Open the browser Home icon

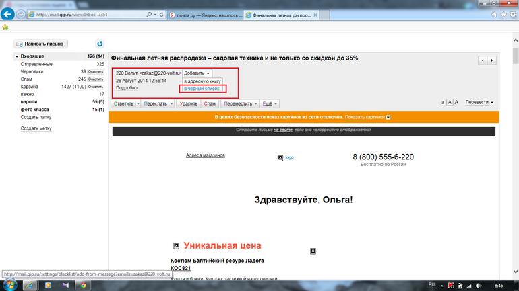point(484,15)
